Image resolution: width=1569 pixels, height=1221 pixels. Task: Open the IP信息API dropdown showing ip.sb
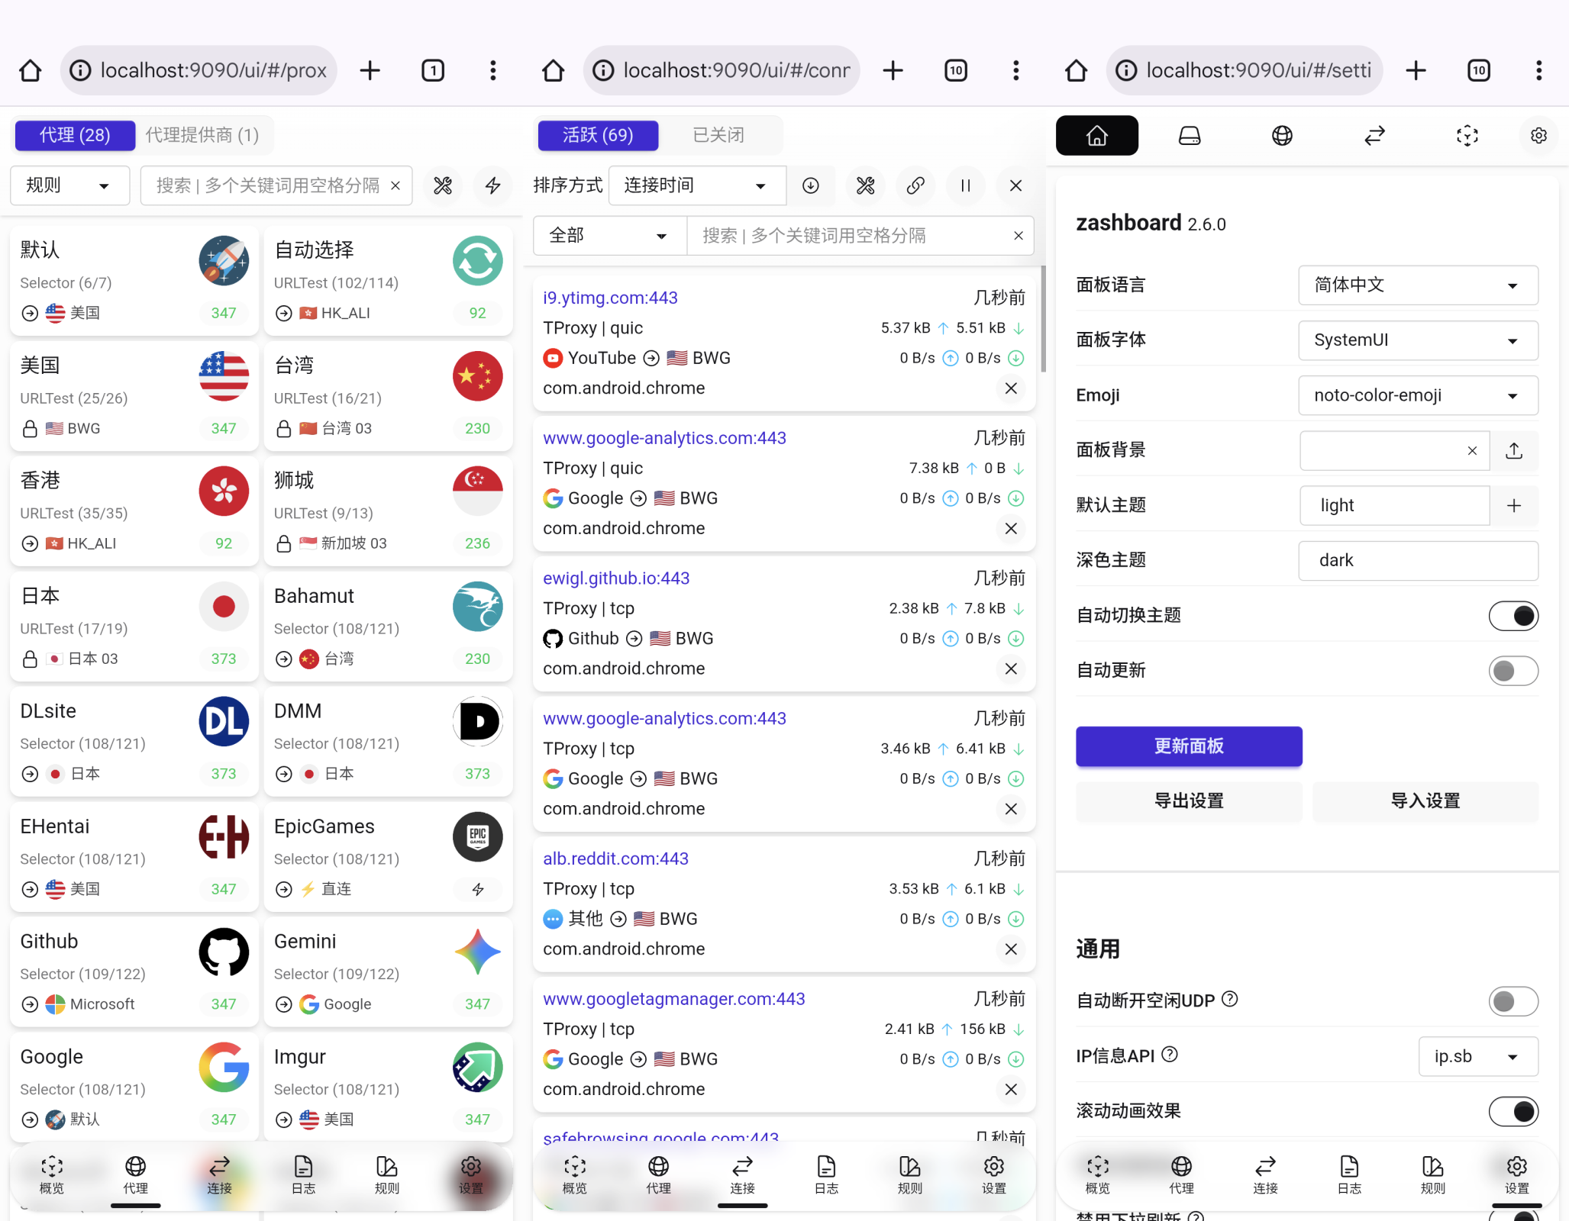click(1478, 1056)
